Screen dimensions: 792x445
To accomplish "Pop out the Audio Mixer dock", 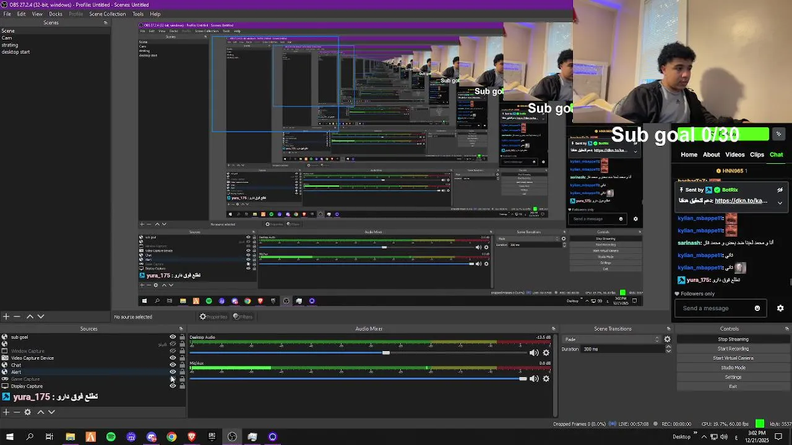I will coord(553,329).
